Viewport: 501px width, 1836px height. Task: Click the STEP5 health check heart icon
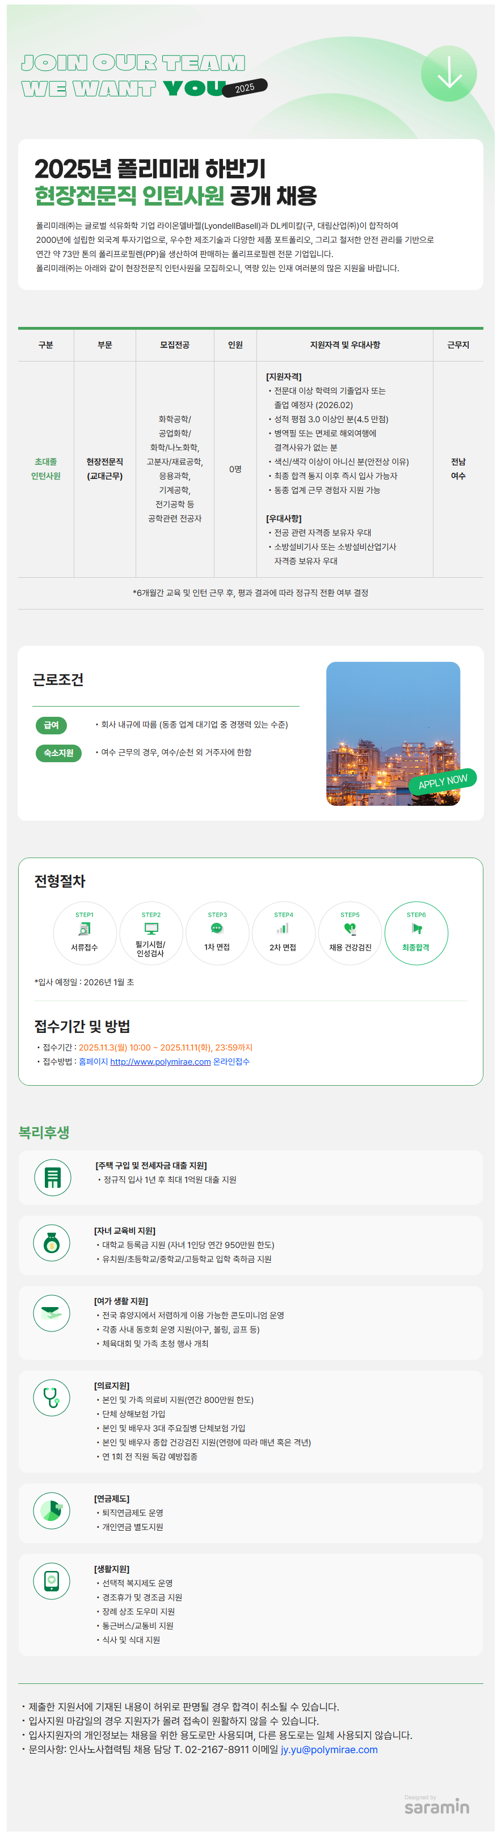(349, 928)
